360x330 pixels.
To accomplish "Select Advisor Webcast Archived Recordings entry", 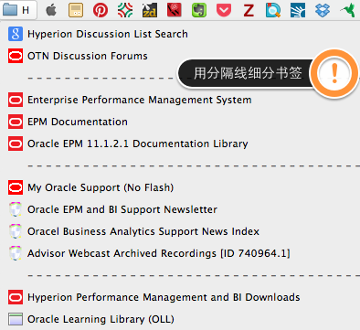I will click(149, 253).
